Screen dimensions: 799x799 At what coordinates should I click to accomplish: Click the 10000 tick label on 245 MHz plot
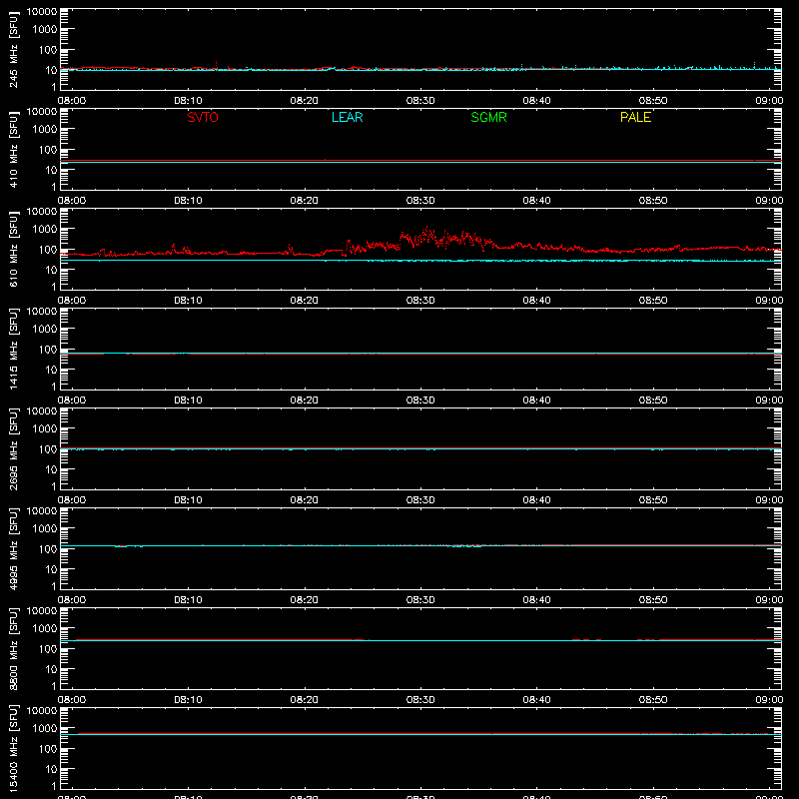(42, 12)
